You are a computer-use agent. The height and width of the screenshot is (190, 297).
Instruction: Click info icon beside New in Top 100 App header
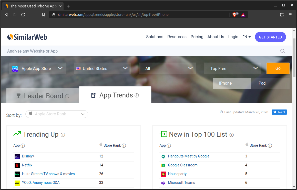coord(169,146)
